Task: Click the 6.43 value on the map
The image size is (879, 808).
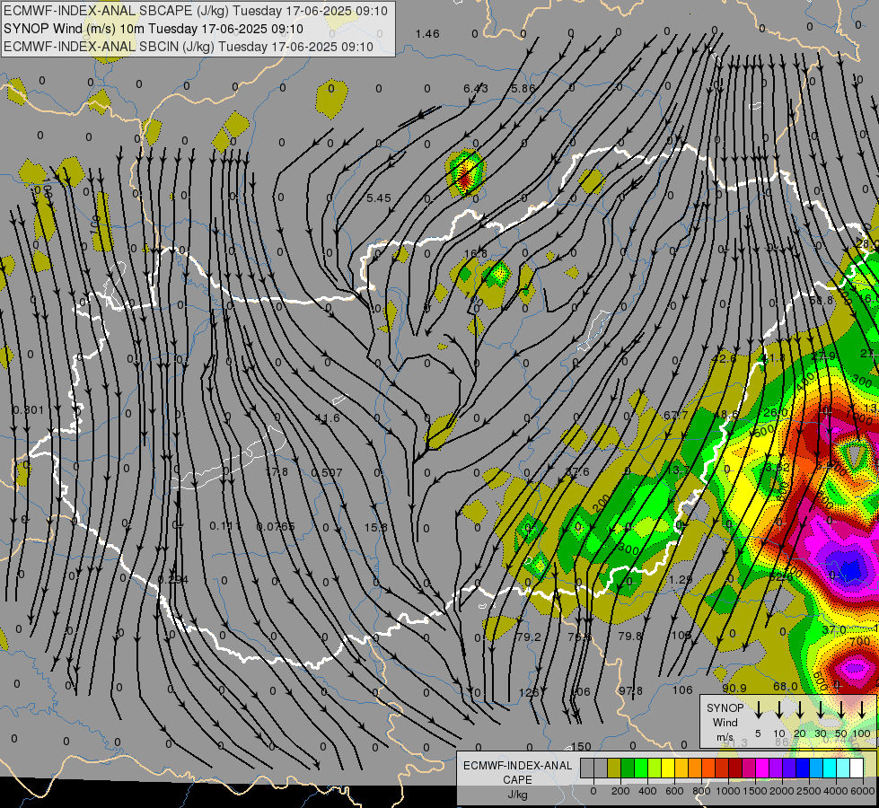Action: [x=475, y=89]
